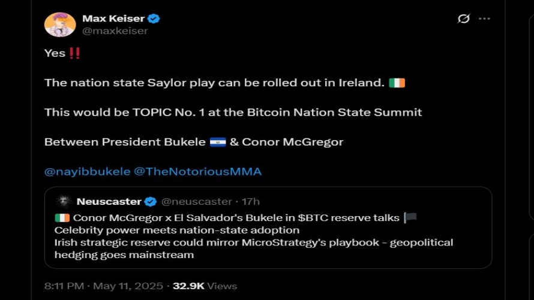Click the black flag emoji in quoted post
Screen dimensions: 534x300
tap(410, 217)
